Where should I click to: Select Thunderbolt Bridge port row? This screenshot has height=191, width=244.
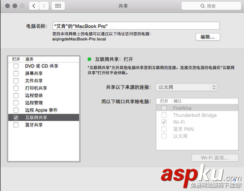click(197, 115)
